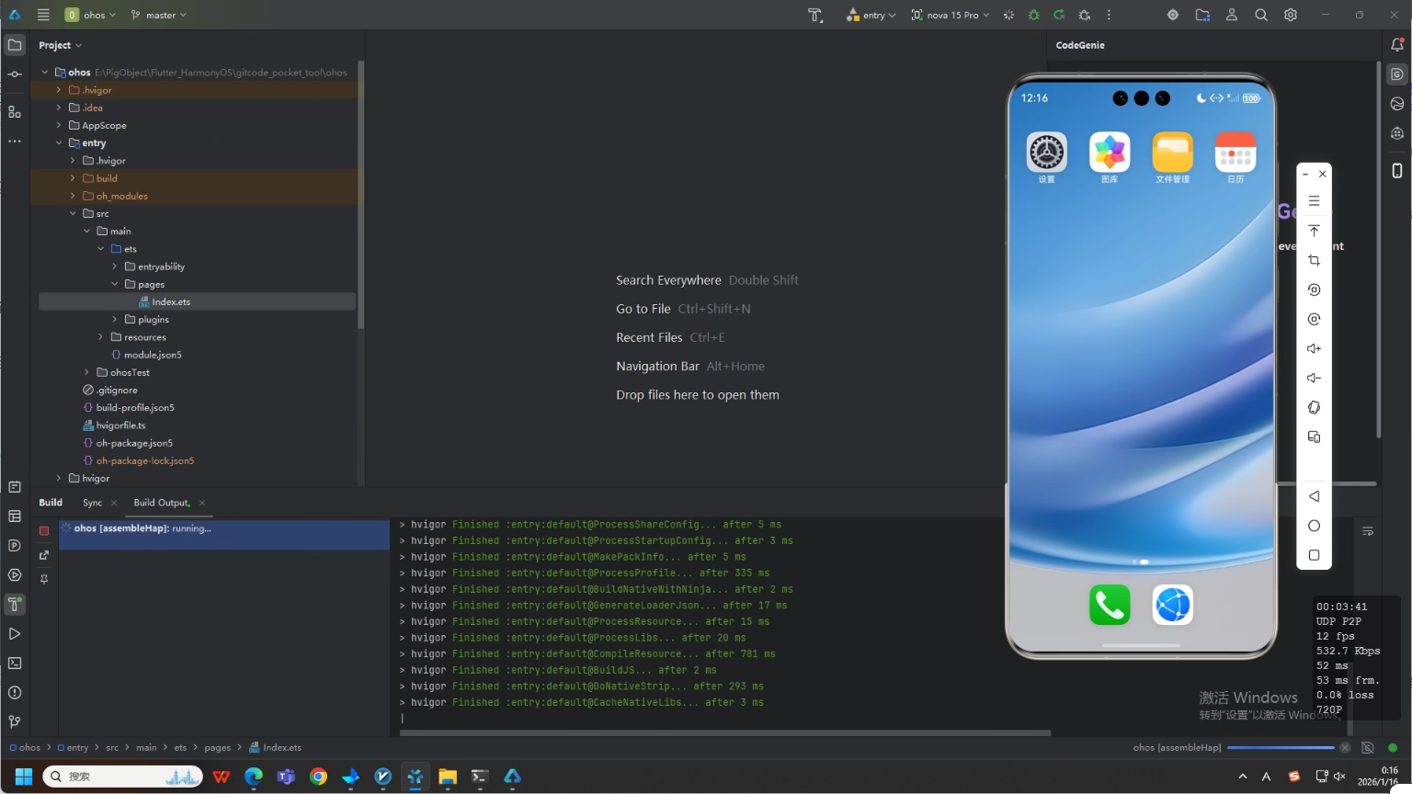Increase volume in emulator toolbar
This screenshot has height=794, width=1412.
tap(1314, 348)
